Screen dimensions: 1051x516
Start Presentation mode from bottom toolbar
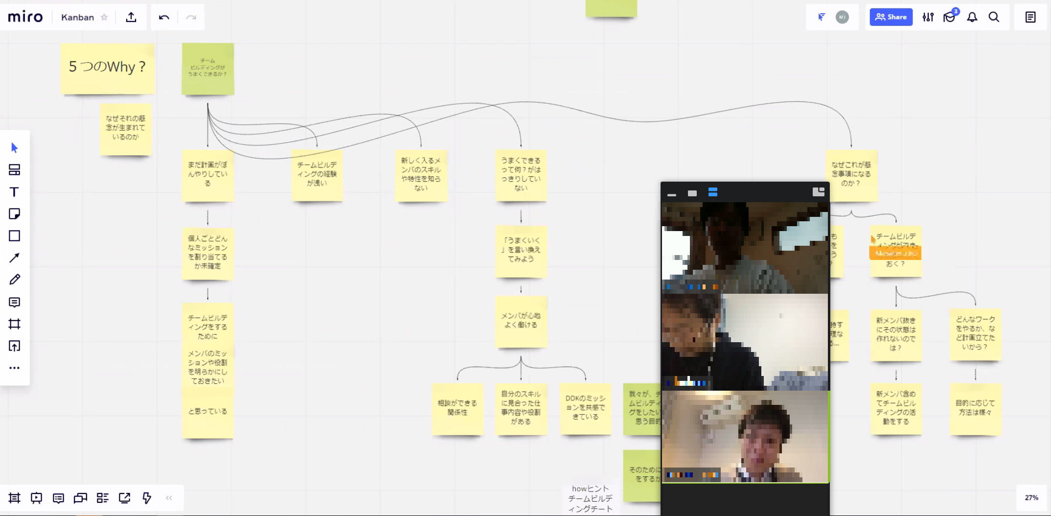pos(36,498)
